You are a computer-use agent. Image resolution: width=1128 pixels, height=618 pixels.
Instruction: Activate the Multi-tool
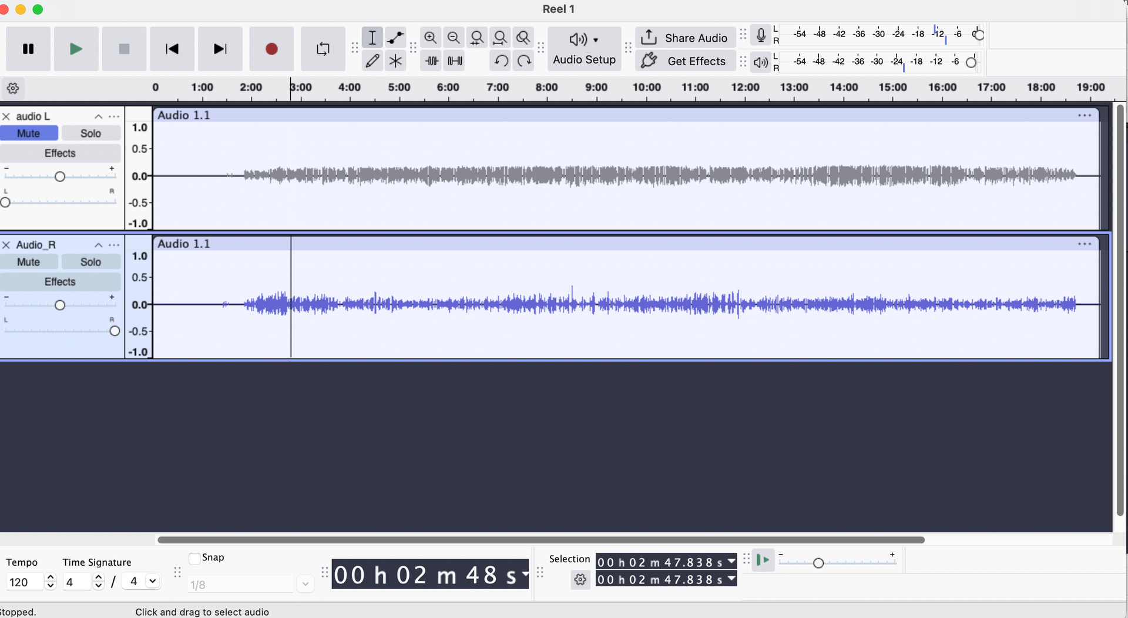[x=395, y=61]
